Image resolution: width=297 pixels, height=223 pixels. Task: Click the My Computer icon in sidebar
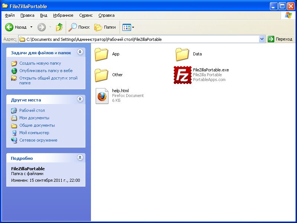pyautogui.click(x=14, y=133)
